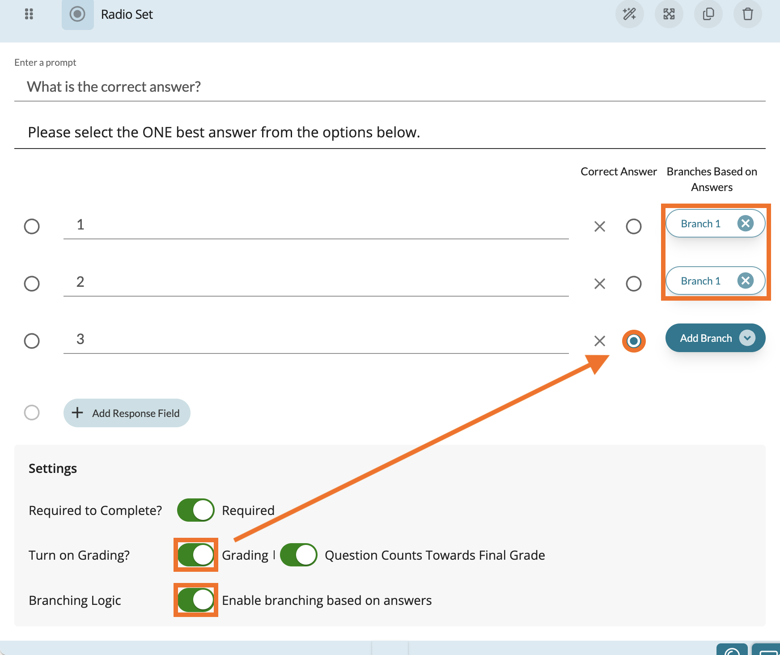Disable the Branching Logic toggle

point(196,600)
